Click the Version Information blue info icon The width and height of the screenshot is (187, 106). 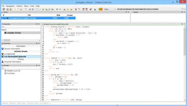[x=3, y=49]
